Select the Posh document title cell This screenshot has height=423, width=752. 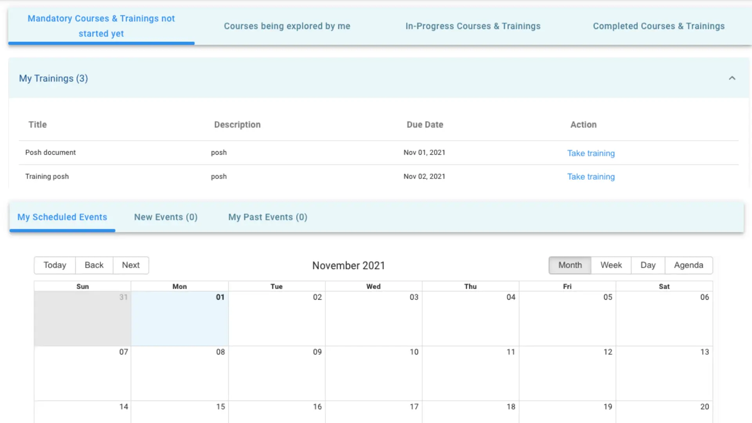pos(51,152)
